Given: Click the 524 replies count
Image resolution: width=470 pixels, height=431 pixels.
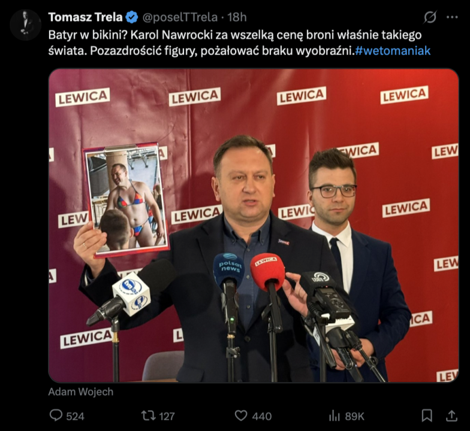Looking at the screenshot, I should click(x=76, y=417).
